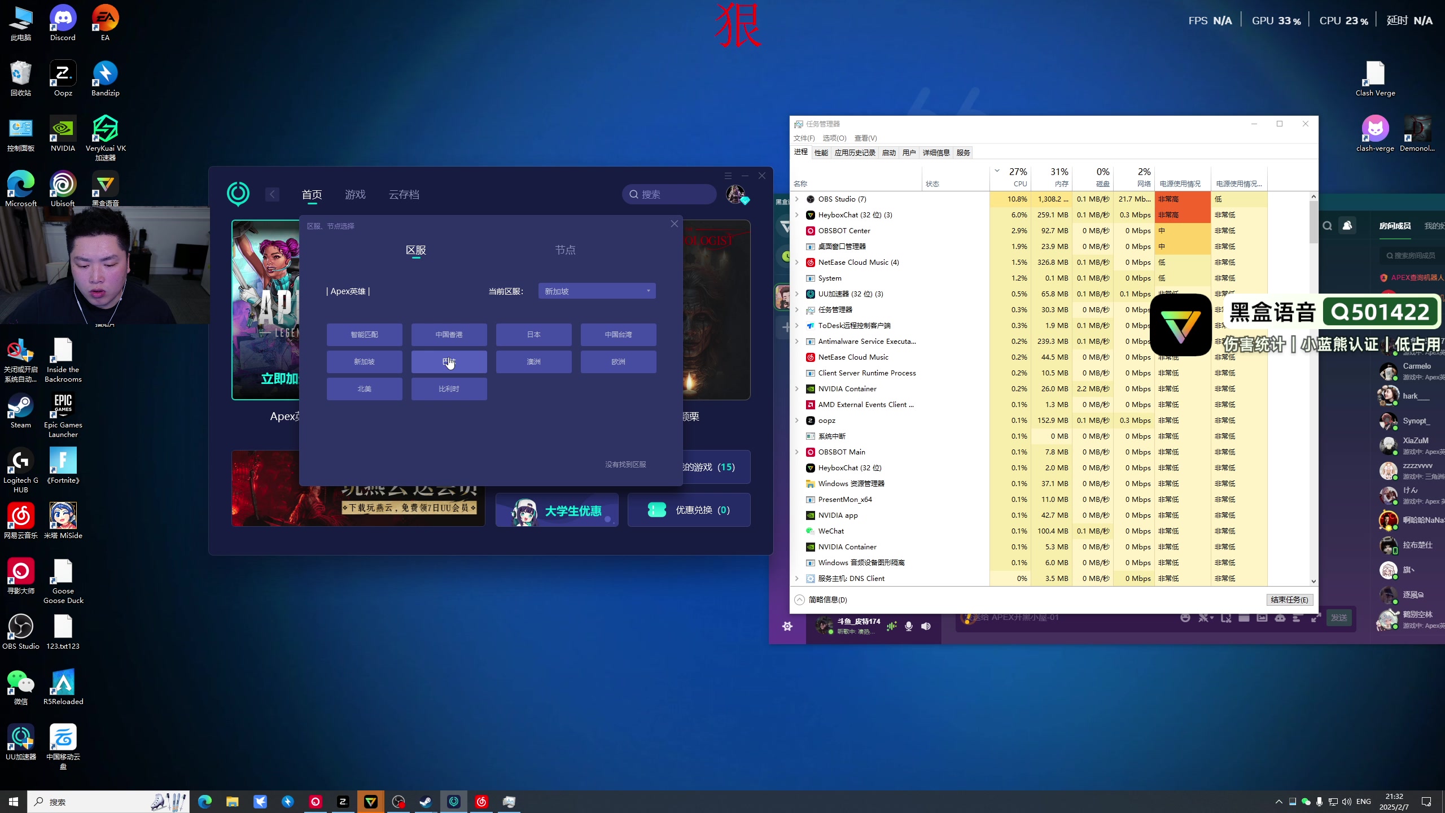Select 日本 region button

coord(533,334)
